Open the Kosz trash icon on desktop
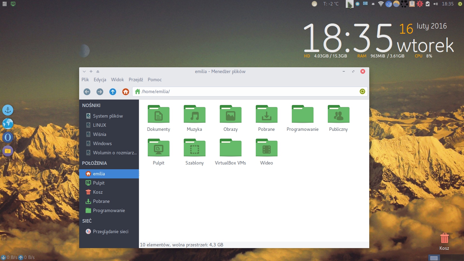Screen dimensions: 464x261 444,239
